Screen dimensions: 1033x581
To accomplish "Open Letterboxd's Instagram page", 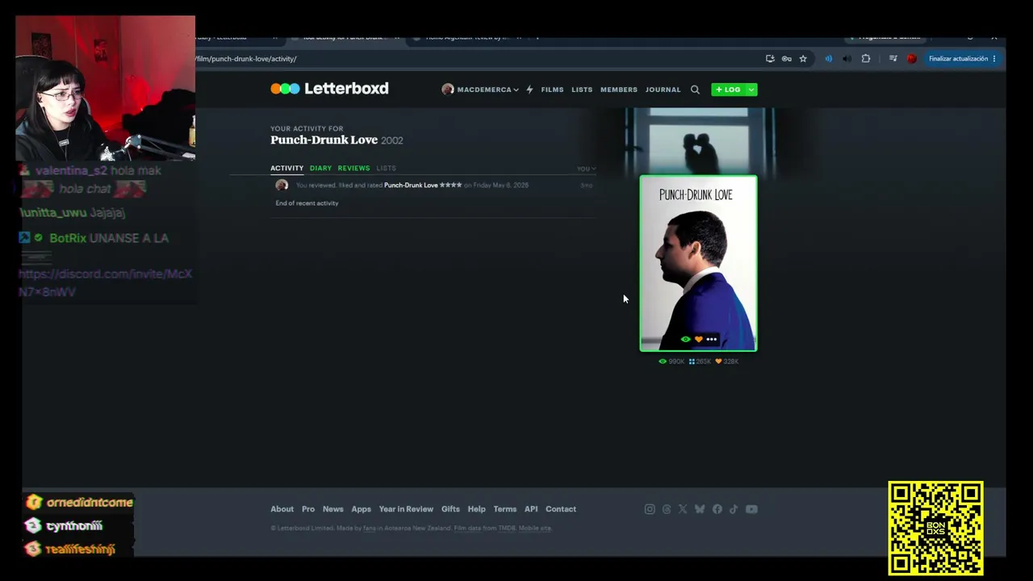I will pos(650,509).
